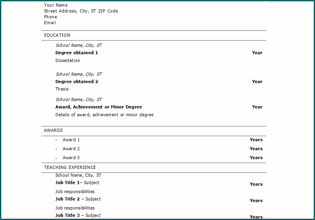Click "Job responsibilities" under Job Title 1
The height and width of the screenshot is (220, 315).
[x=75, y=192]
